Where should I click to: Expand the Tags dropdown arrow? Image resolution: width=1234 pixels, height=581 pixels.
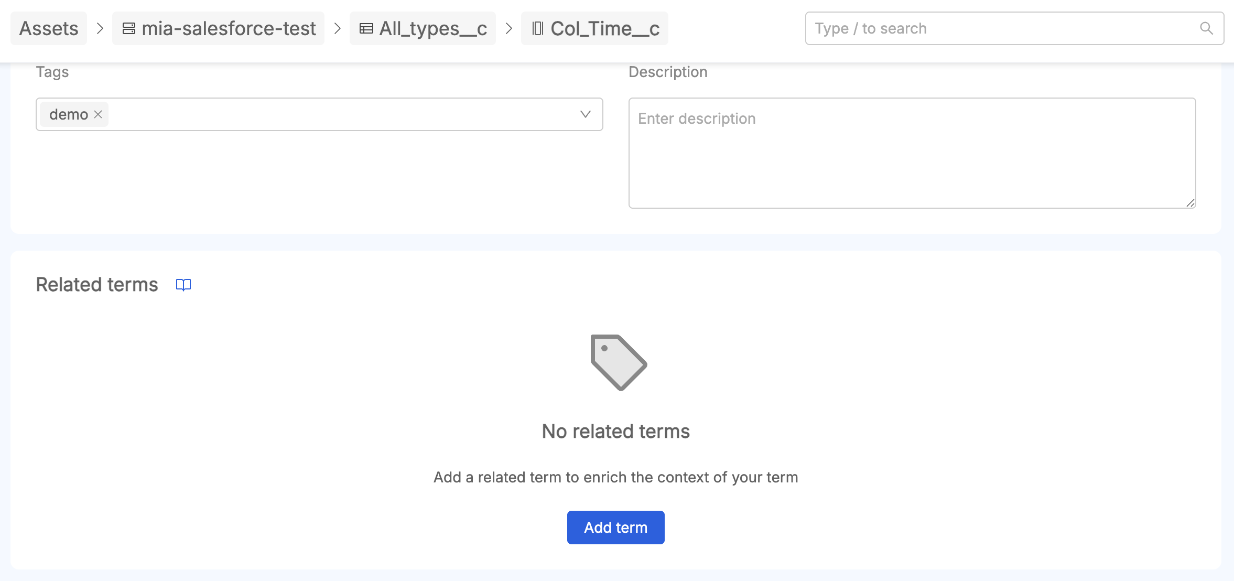click(x=586, y=114)
